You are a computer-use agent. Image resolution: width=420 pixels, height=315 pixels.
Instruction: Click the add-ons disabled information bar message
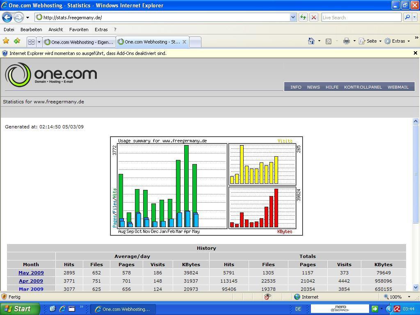click(88, 53)
